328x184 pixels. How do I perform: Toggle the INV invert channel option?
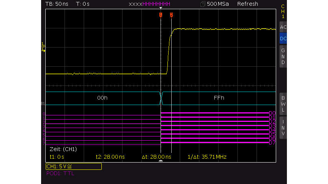[283, 128]
